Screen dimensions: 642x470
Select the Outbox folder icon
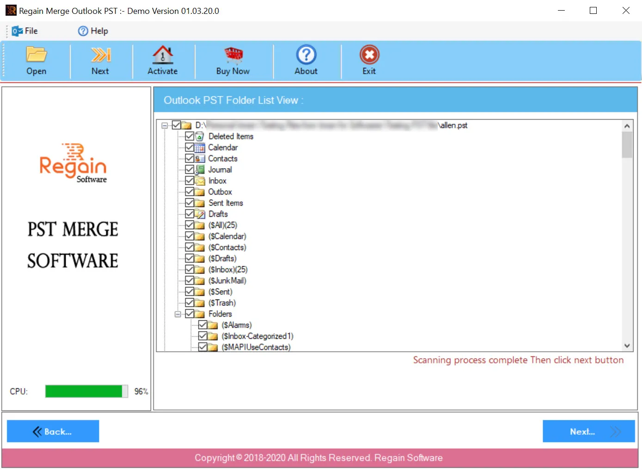(200, 192)
